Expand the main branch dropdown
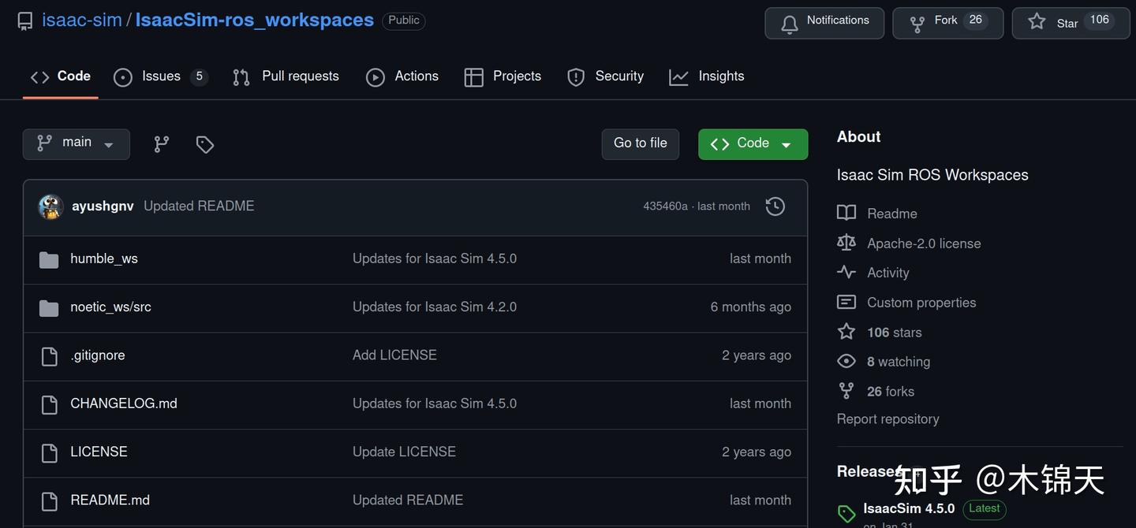 [x=77, y=144]
